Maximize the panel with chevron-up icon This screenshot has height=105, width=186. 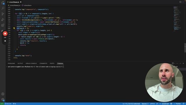click(180, 63)
